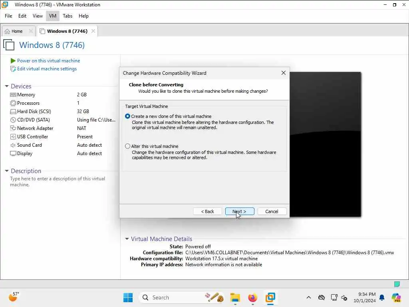Click the green Power on play icon
409x307 pixels.
coord(13,61)
